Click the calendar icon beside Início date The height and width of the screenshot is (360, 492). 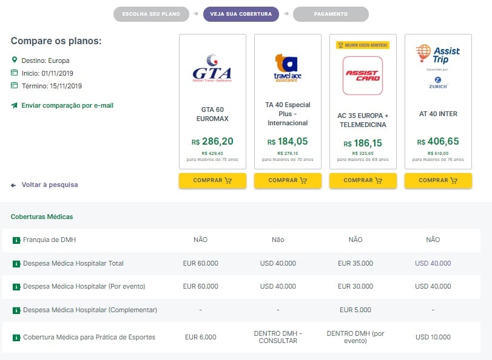coord(15,73)
